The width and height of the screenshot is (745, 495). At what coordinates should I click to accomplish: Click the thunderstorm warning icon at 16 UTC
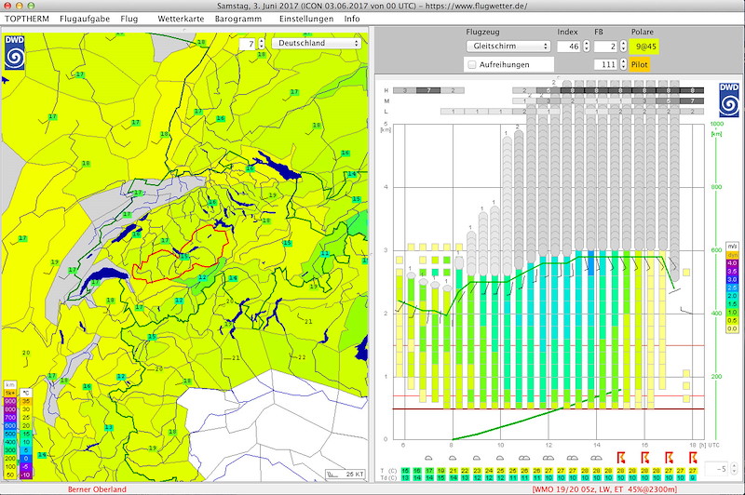pos(644,458)
